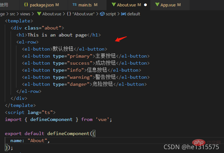The width and height of the screenshot is (224, 153).
Task: Click the type="info" 信息按钮 line
Action: pos(81,70)
